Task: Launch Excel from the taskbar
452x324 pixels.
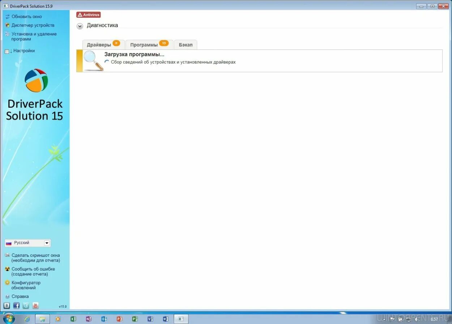Action: pos(73,319)
